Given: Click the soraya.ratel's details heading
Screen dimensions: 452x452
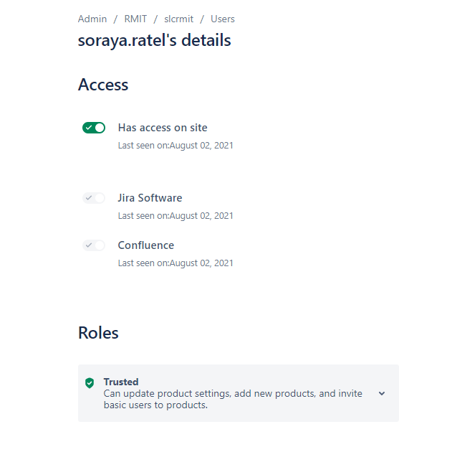Looking at the screenshot, I should tap(155, 40).
